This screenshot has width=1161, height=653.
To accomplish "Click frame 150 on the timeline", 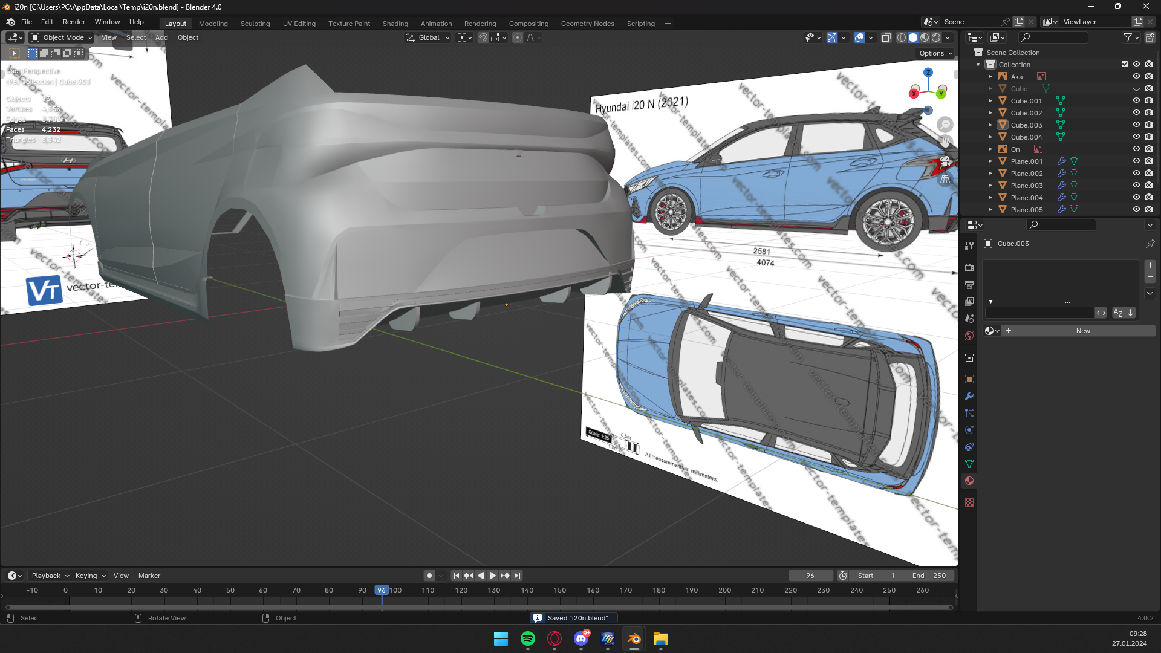I will coord(560,591).
